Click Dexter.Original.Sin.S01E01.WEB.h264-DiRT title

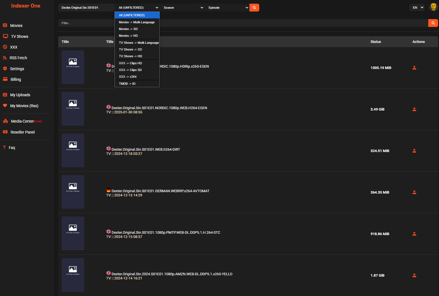click(x=146, y=149)
